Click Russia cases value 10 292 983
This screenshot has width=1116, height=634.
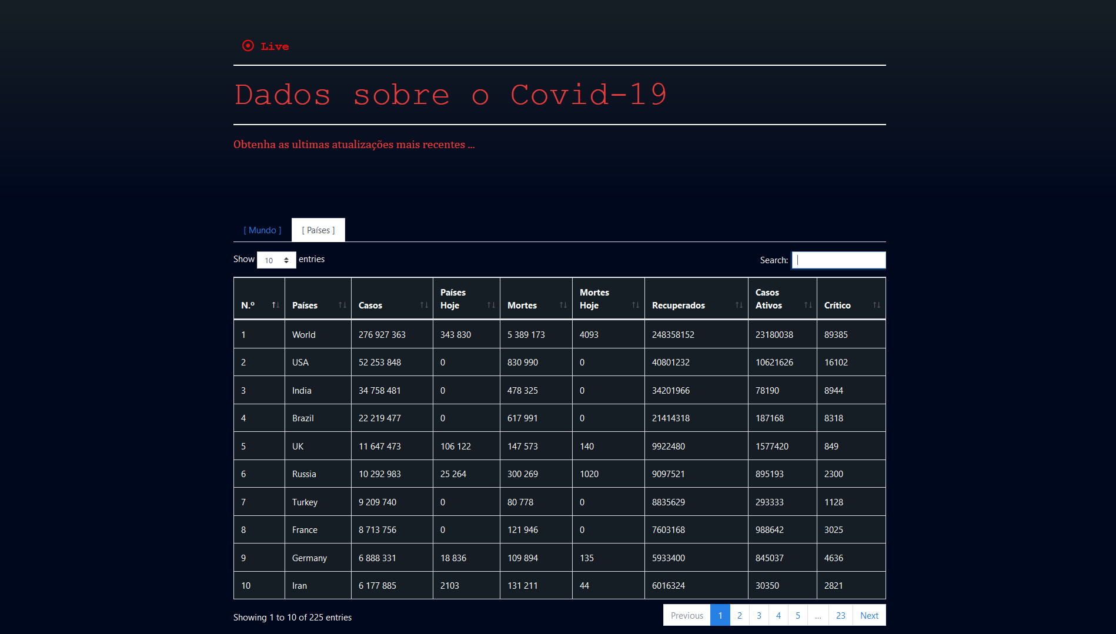point(380,474)
